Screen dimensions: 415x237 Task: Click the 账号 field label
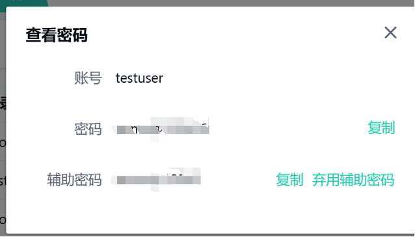(88, 78)
